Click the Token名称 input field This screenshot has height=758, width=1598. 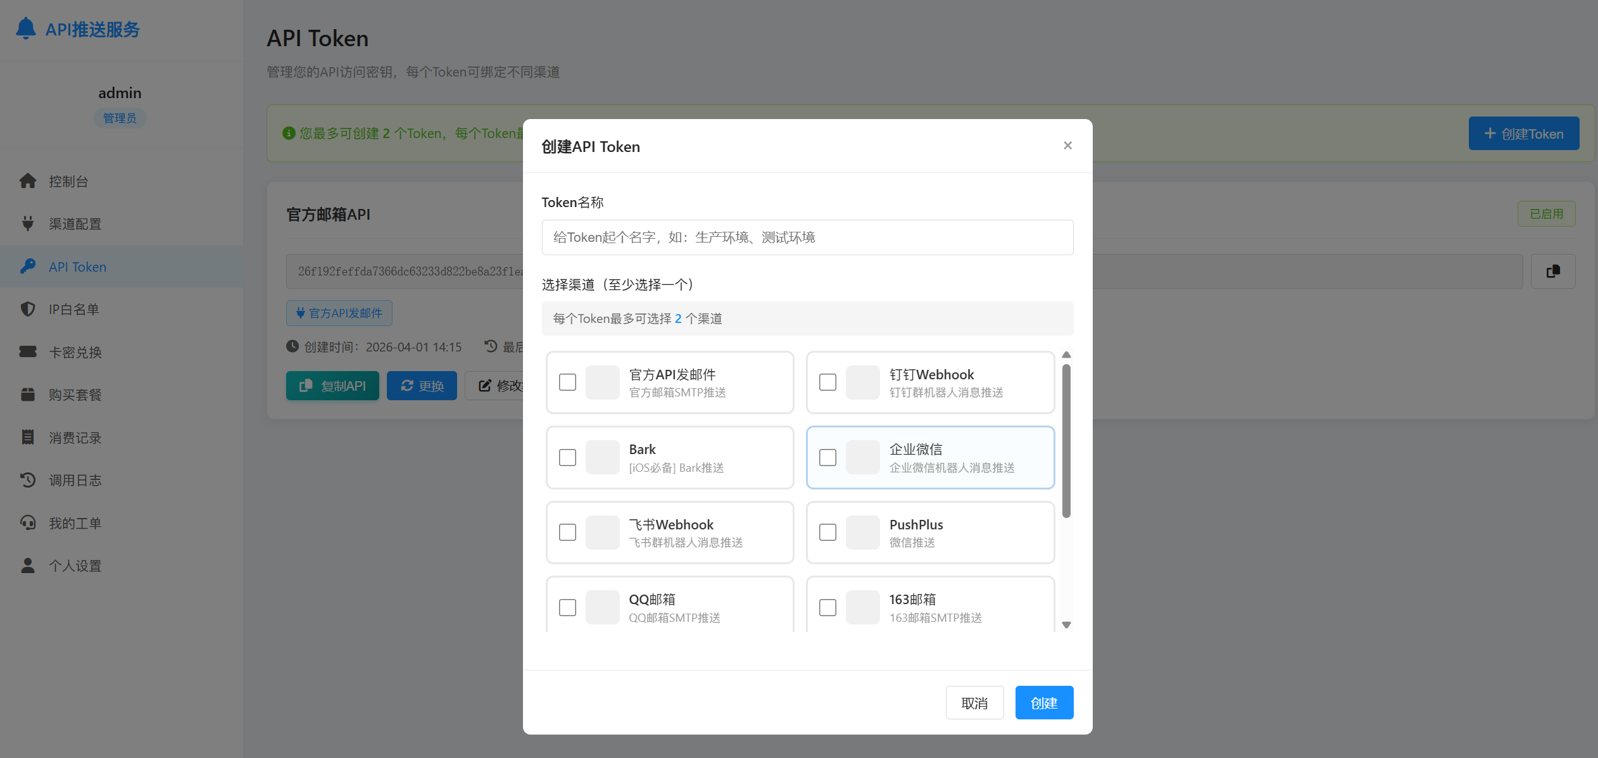(x=807, y=237)
